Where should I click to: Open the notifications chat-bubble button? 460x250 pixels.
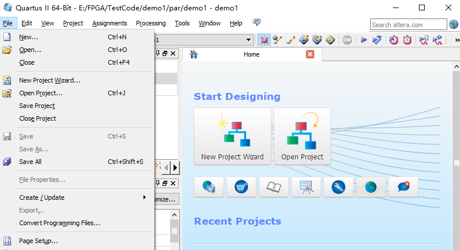tap(403, 186)
